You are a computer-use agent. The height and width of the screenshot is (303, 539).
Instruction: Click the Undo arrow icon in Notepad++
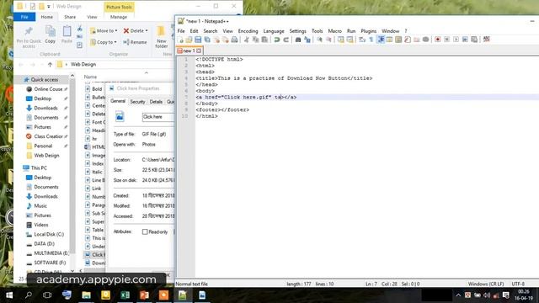277,40
